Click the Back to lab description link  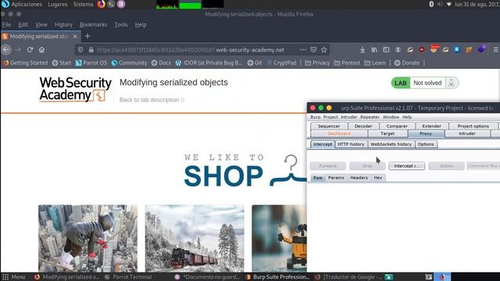pos(152,100)
